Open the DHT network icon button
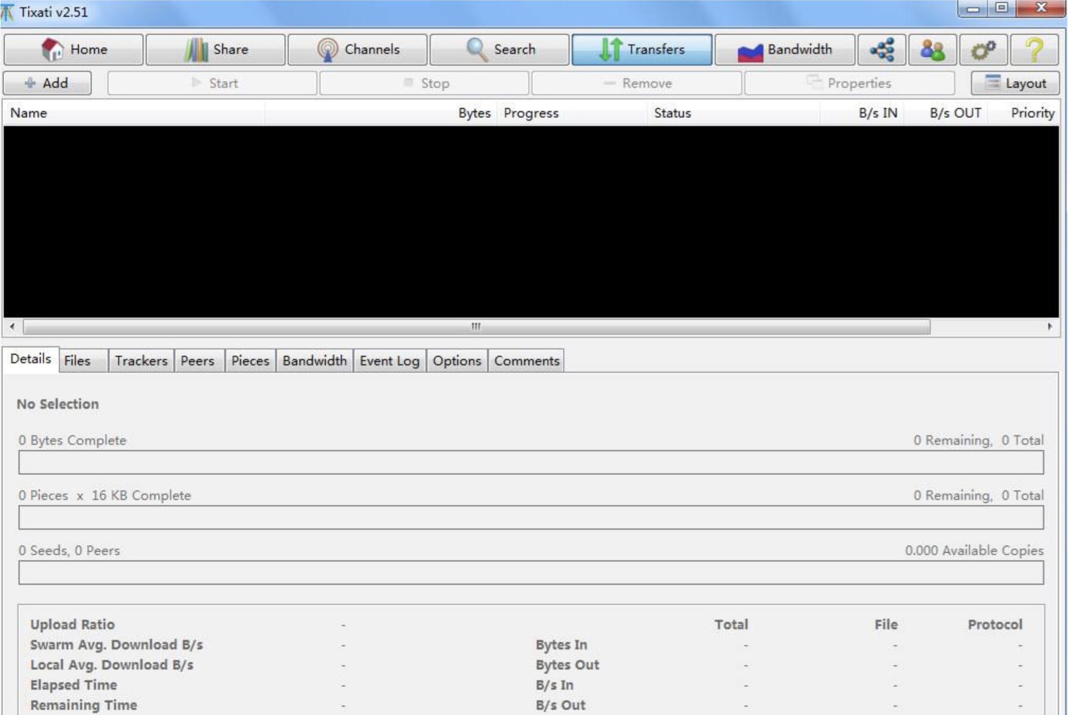This screenshot has height=715, width=1068. point(881,49)
